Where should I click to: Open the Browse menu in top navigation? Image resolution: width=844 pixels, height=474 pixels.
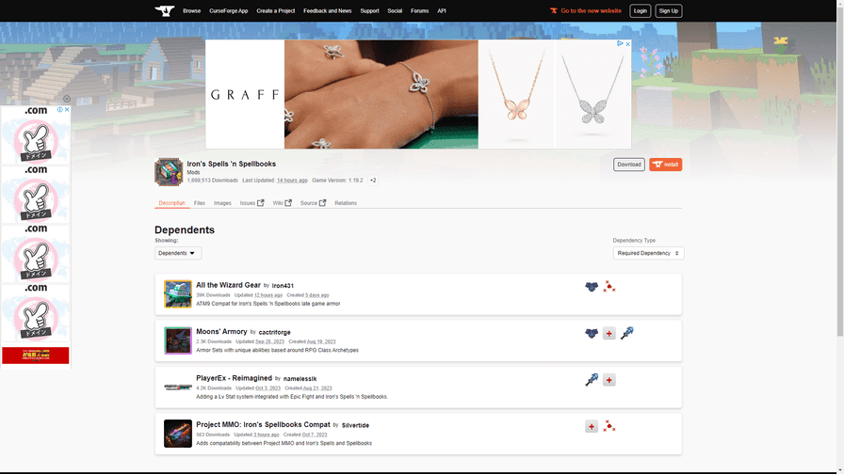point(191,11)
